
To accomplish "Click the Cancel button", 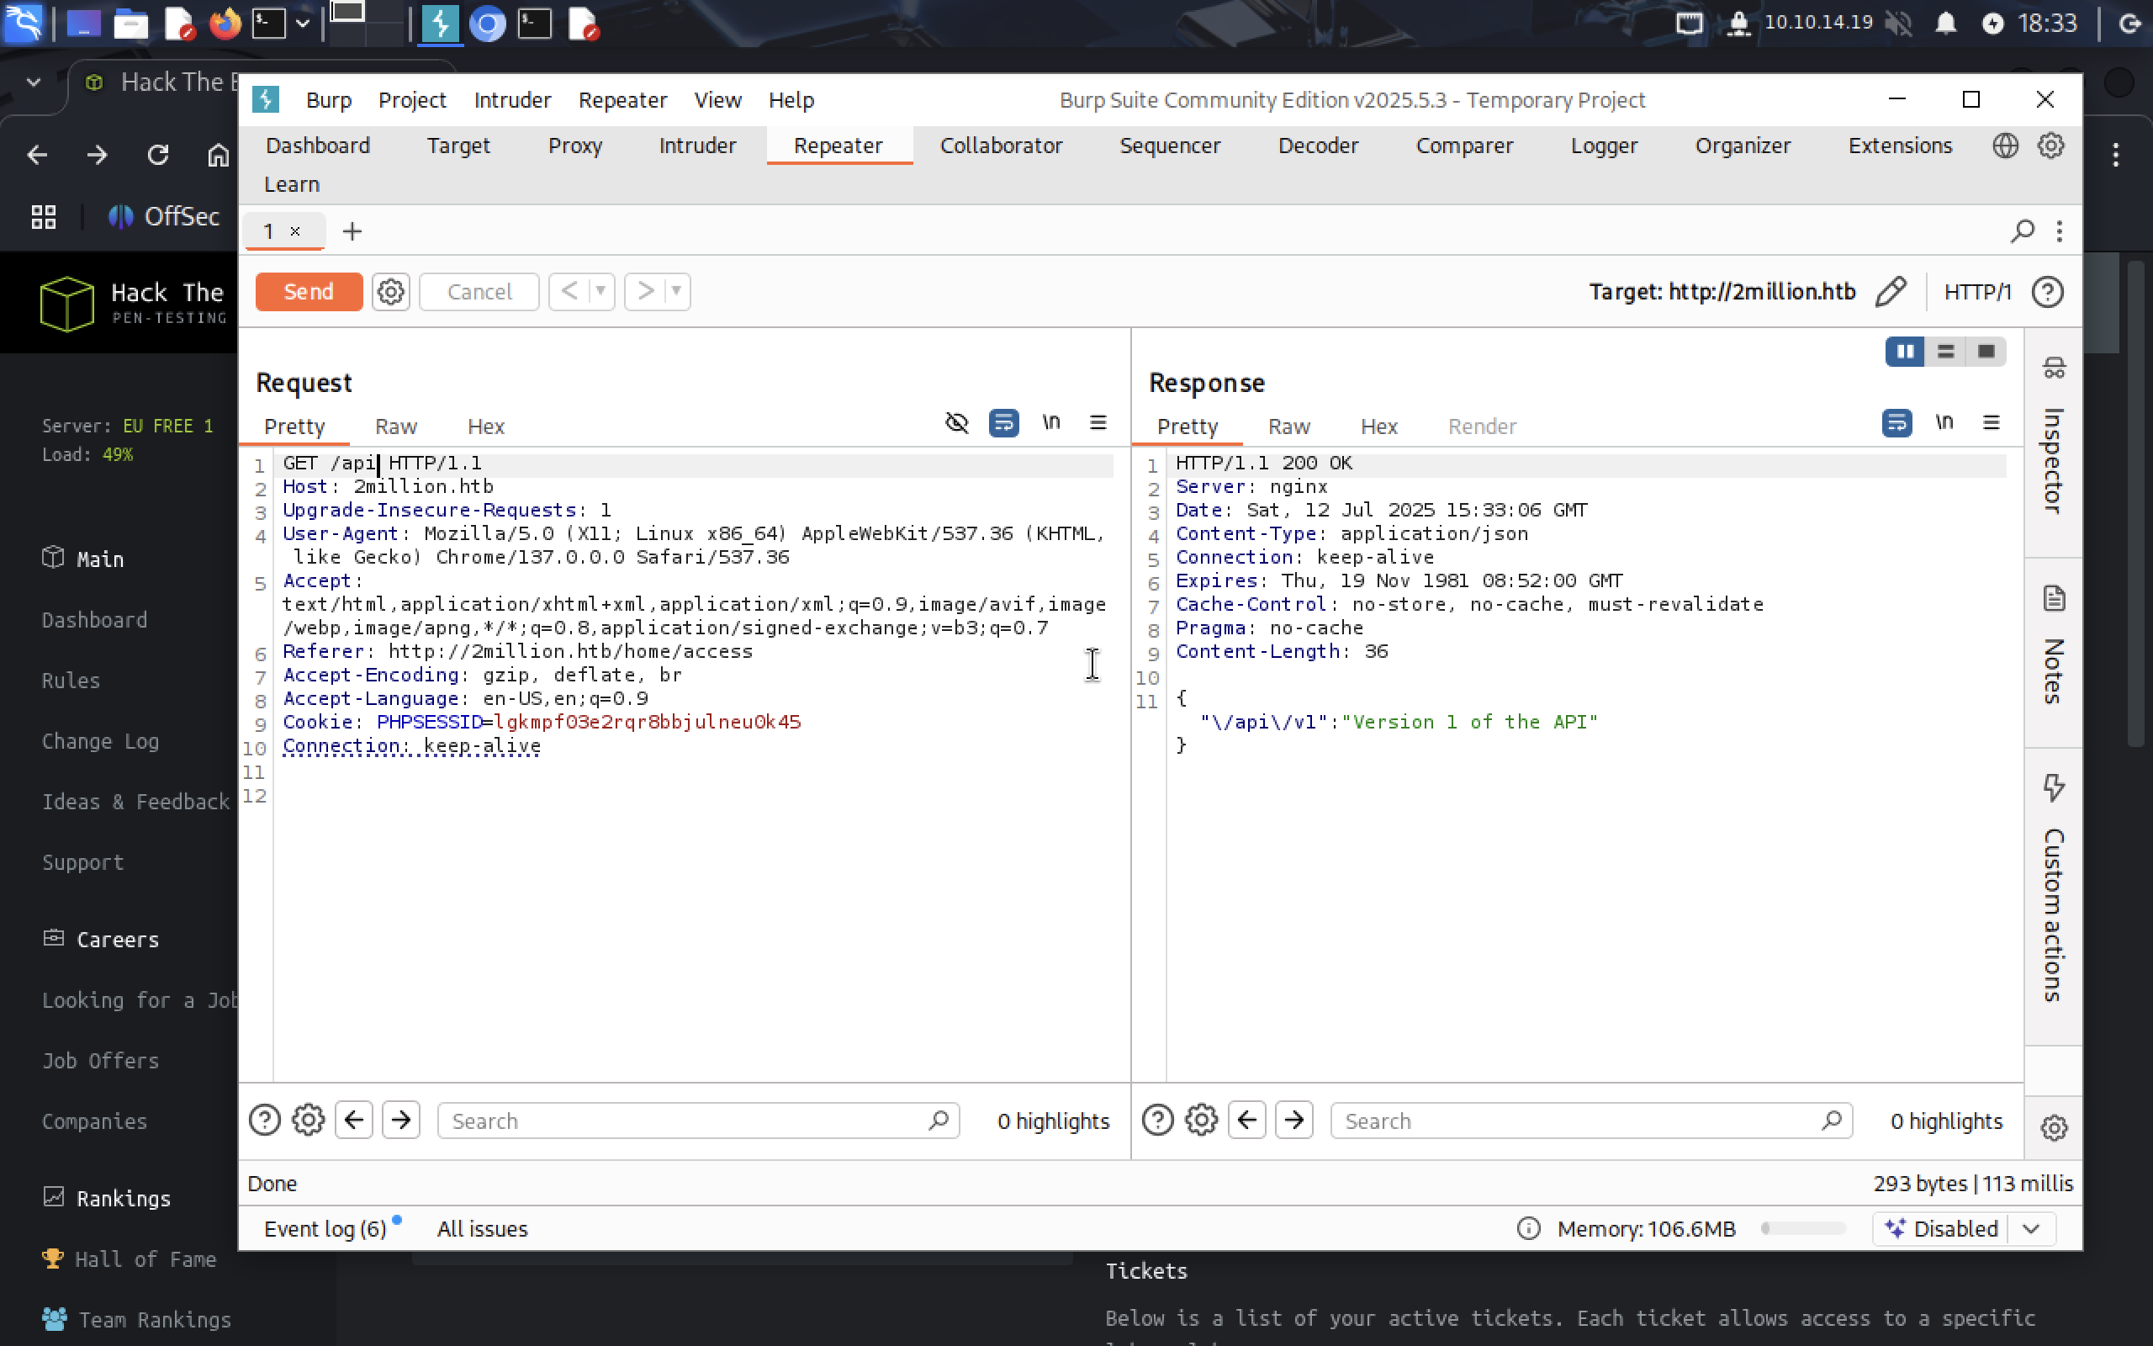I will pyautogui.click(x=479, y=291).
